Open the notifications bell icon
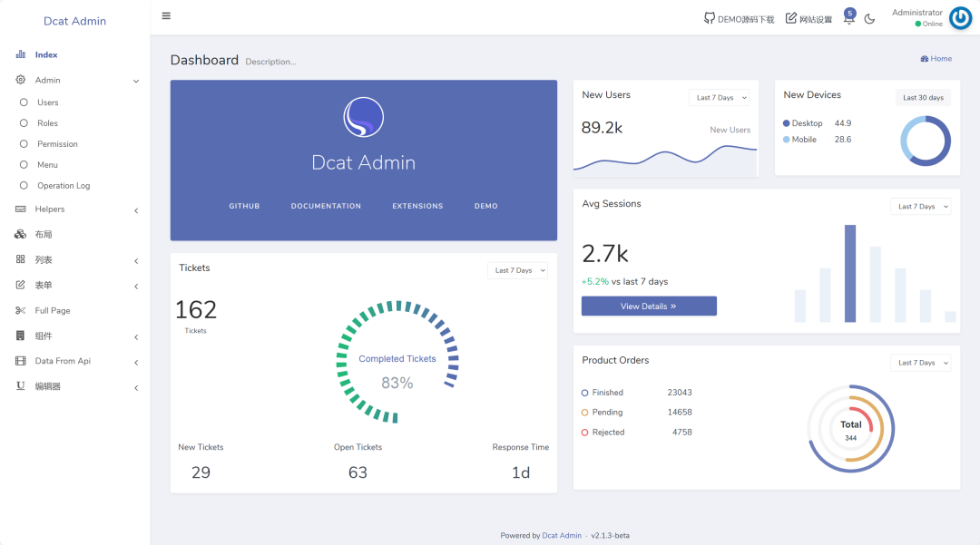Image resolution: width=980 pixels, height=545 pixels. (848, 19)
